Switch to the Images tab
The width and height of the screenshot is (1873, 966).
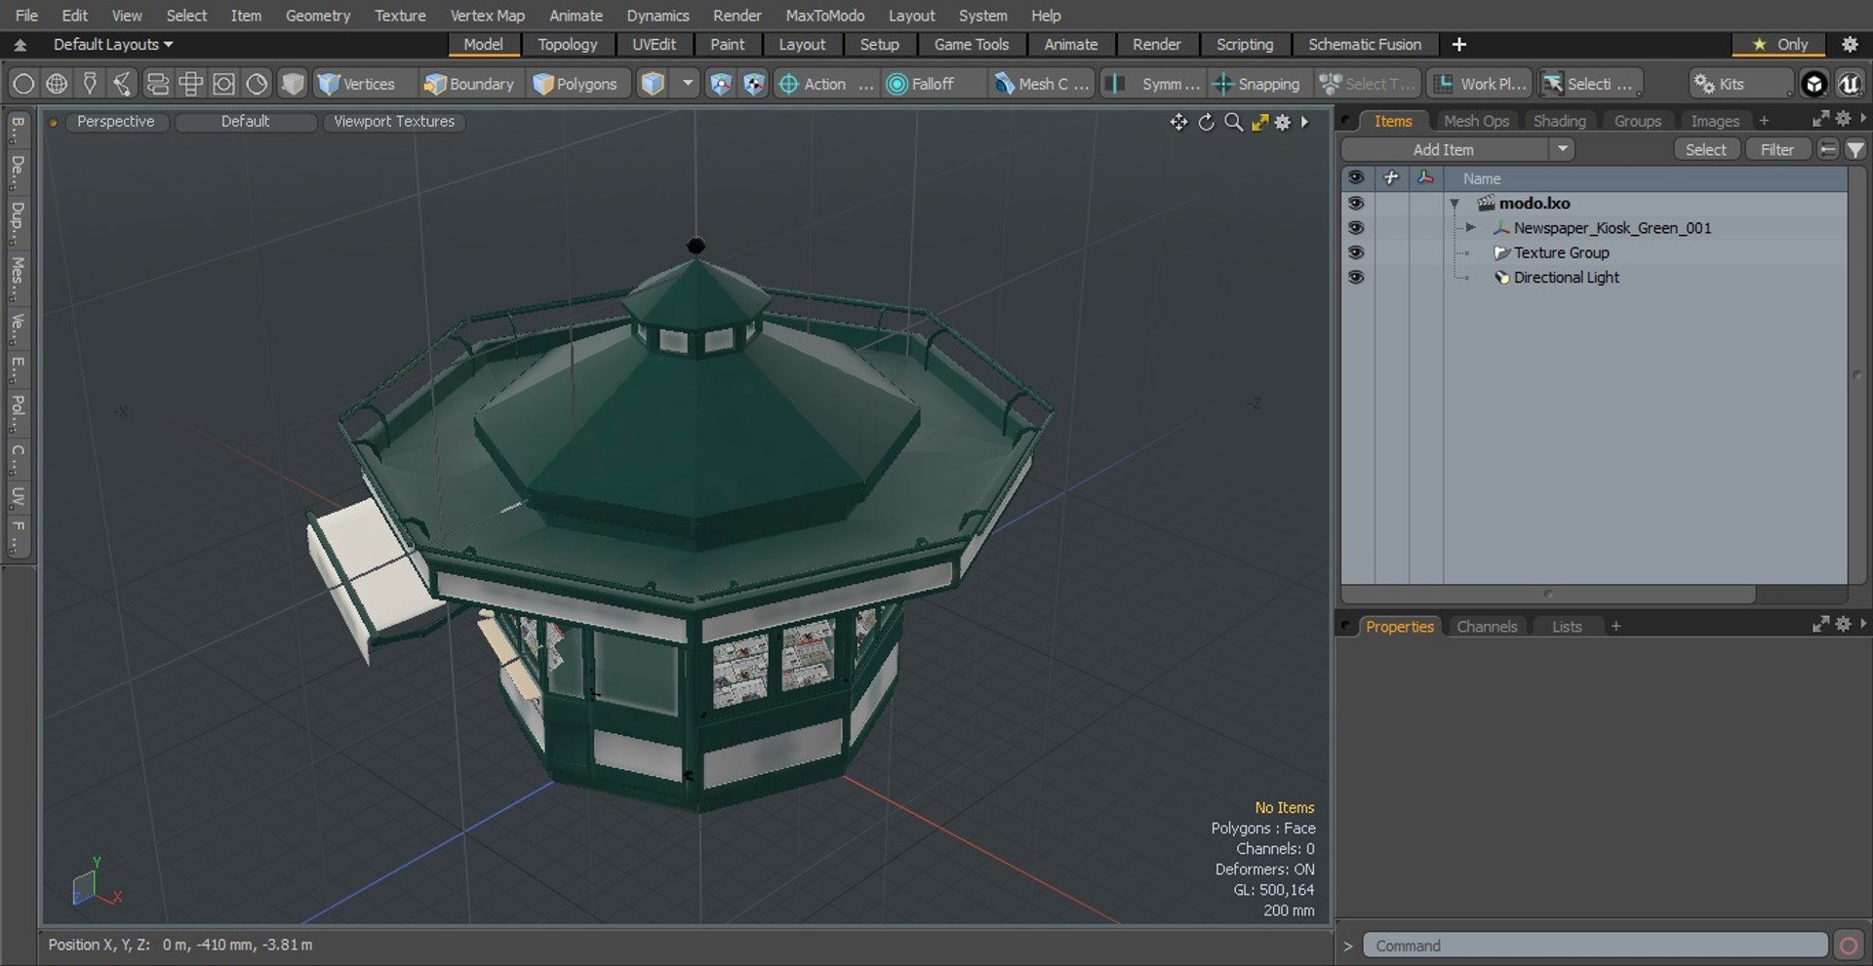[x=1715, y=121]
